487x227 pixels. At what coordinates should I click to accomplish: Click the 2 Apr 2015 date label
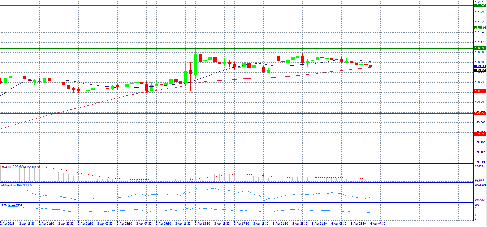coord(7,224)
